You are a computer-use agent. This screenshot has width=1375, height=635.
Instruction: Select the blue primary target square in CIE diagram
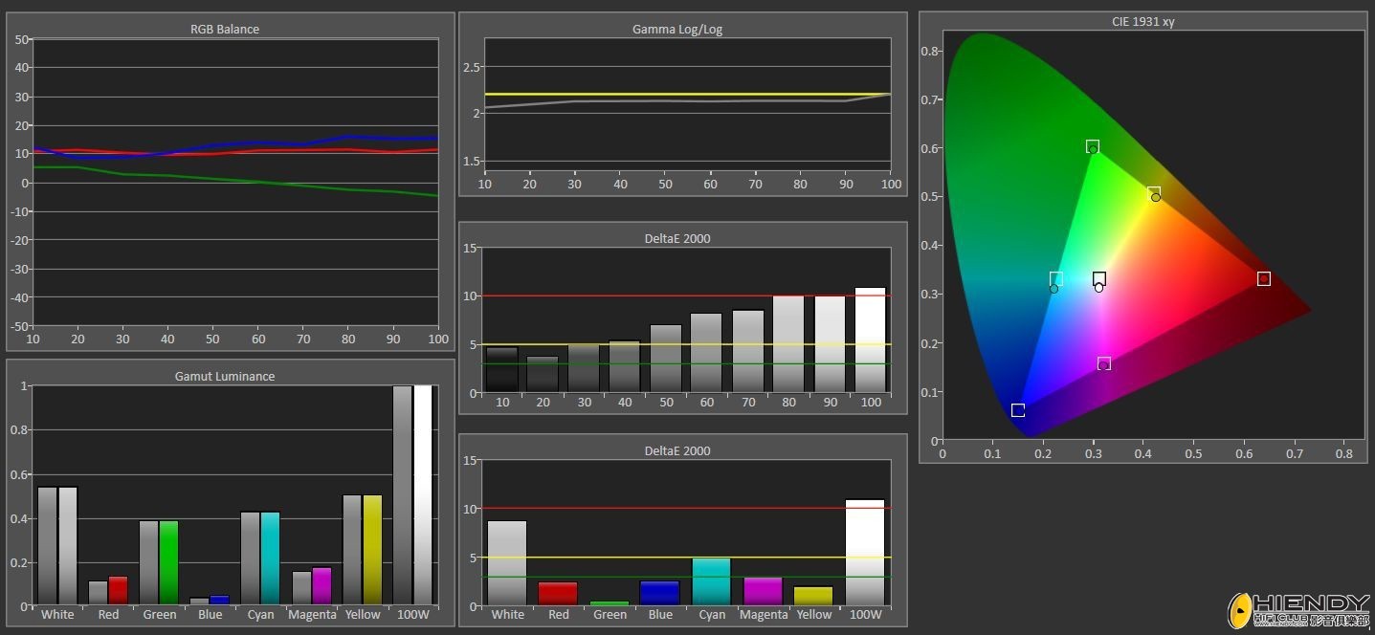[x=1018, y=410]
